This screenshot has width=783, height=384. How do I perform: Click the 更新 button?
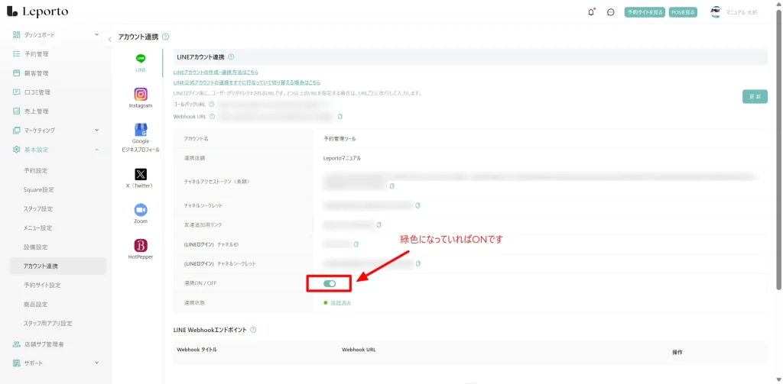tap(754, 97)
